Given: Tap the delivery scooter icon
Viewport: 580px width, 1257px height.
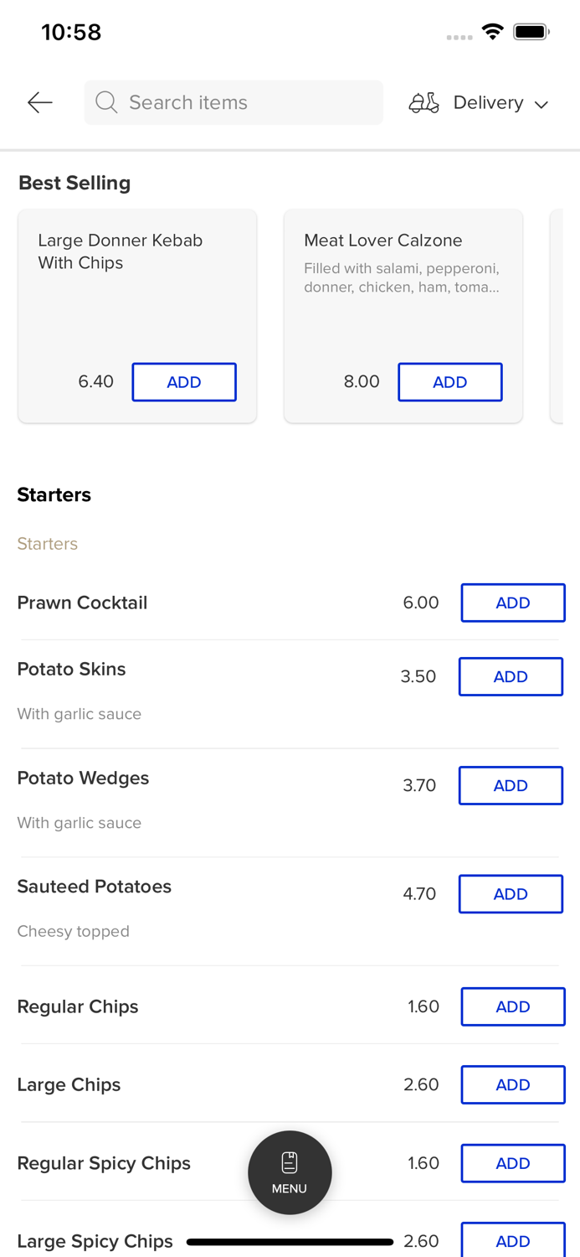Looking at the screenshot, I should (x=423, y=102).
